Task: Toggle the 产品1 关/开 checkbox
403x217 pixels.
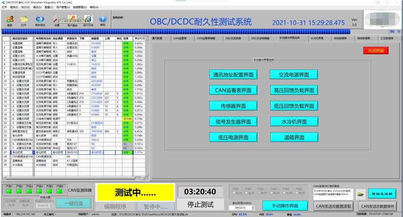Action: pos(233,193)
